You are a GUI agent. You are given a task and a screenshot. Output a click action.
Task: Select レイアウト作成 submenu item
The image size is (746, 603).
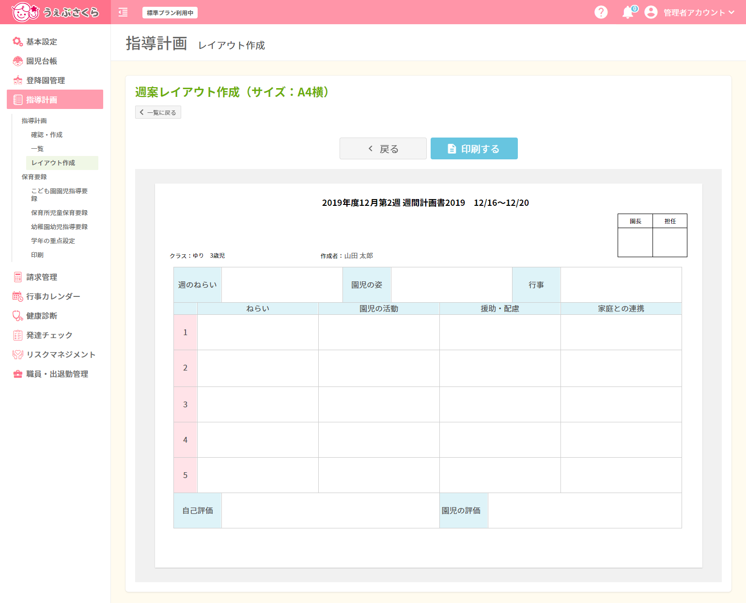[62, 163]
